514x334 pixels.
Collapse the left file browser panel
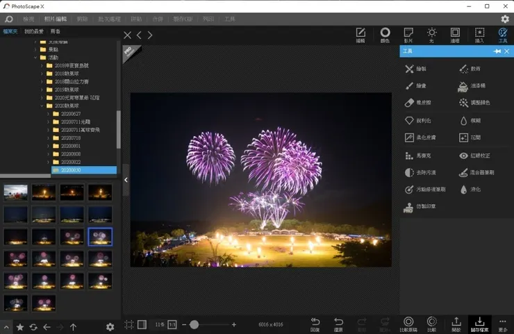coord(126,180)
